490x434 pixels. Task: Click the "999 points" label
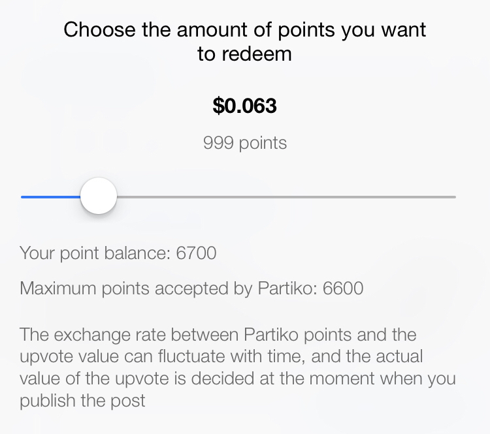coord(245,143)
